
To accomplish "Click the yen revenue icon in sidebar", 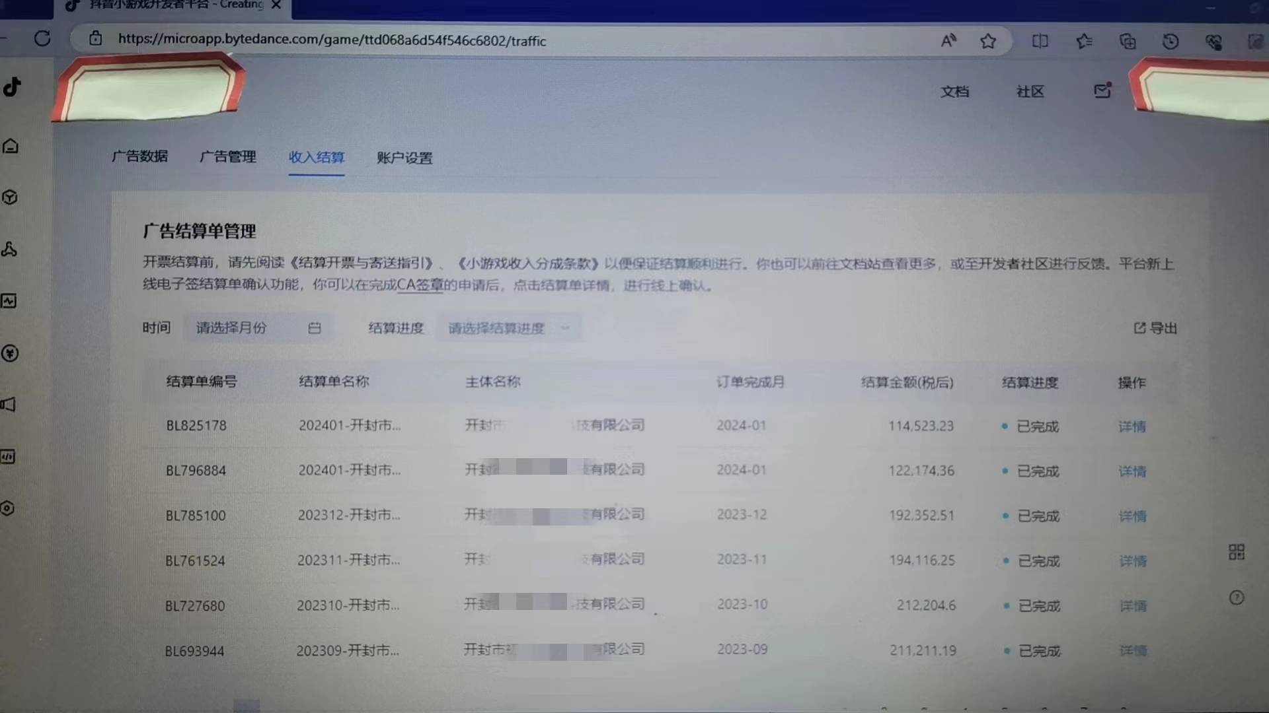I will coord(10,353).
